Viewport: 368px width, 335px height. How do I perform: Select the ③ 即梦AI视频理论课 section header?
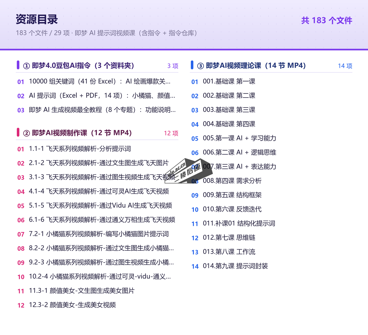pos(252,65)
